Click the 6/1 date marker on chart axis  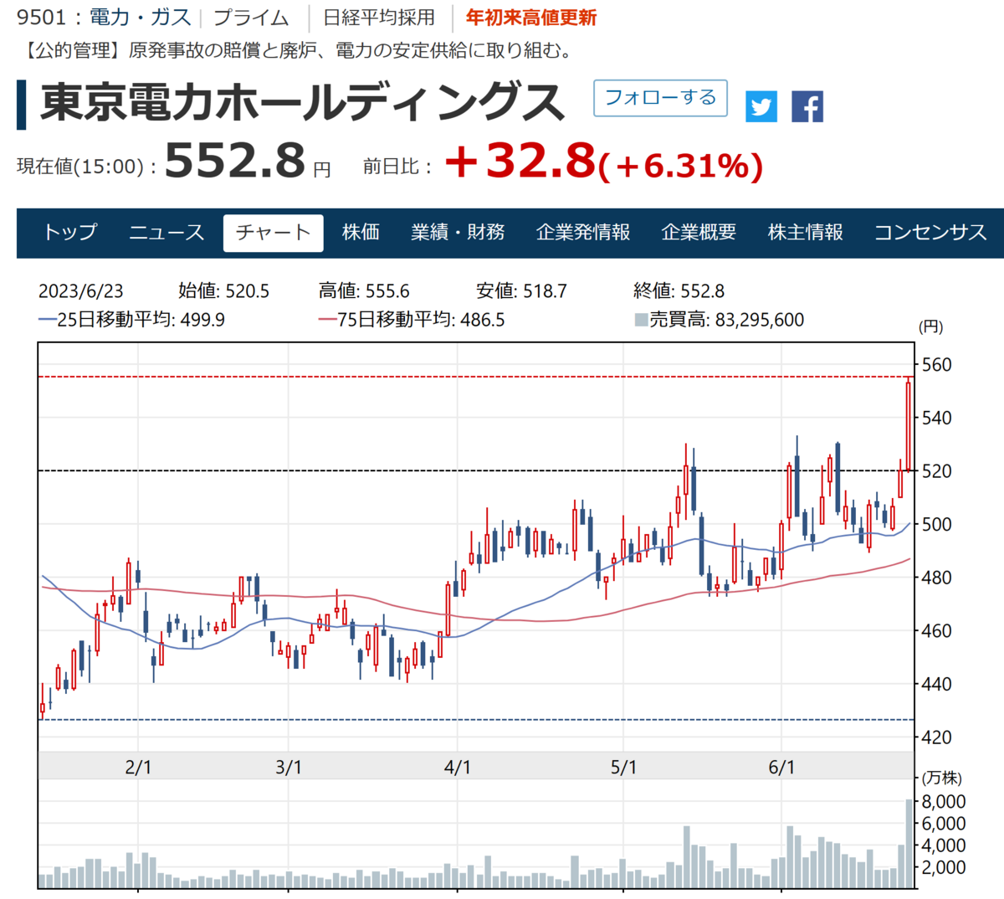pyautogui.click(x=781, y=767)
